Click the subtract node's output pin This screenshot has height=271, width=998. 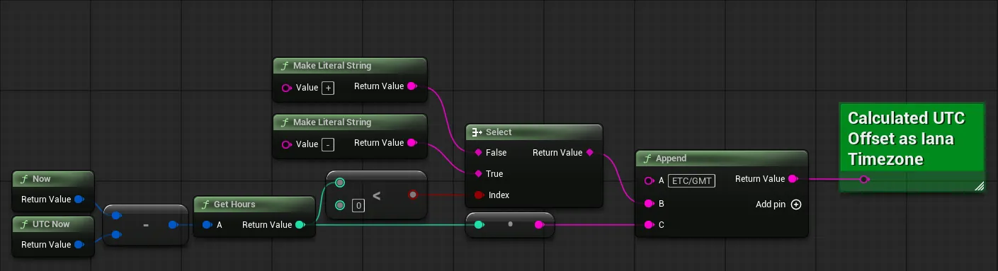(x=174, y=225)
